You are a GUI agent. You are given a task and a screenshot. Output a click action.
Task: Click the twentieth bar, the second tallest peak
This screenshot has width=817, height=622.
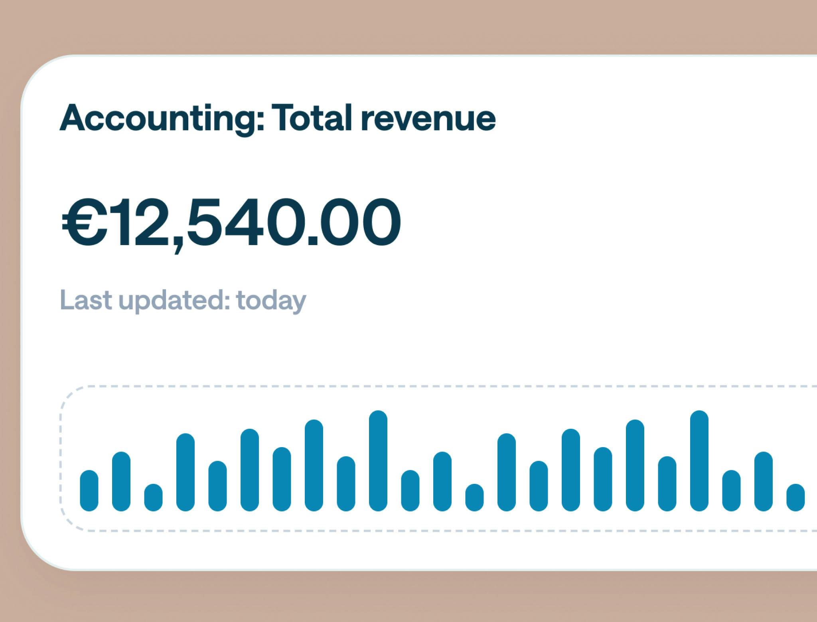(699, 461)
